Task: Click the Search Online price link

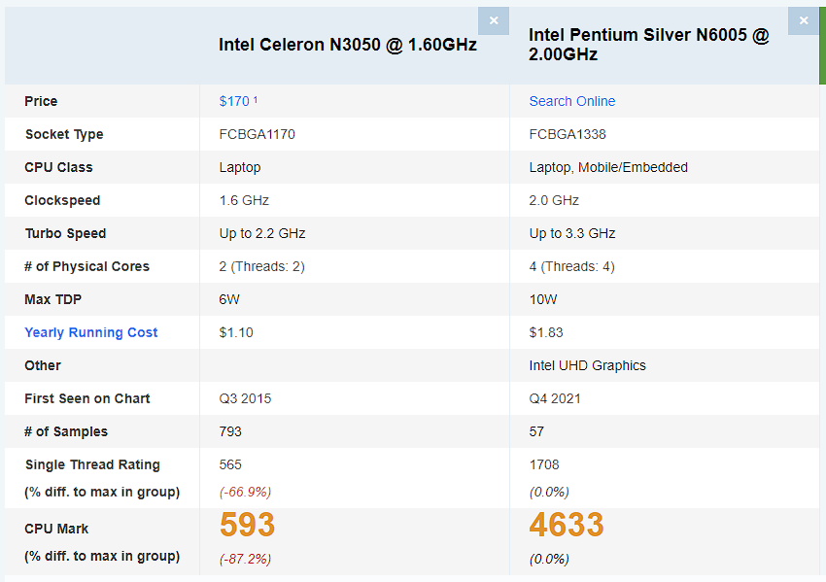Action: pos(572,101)
